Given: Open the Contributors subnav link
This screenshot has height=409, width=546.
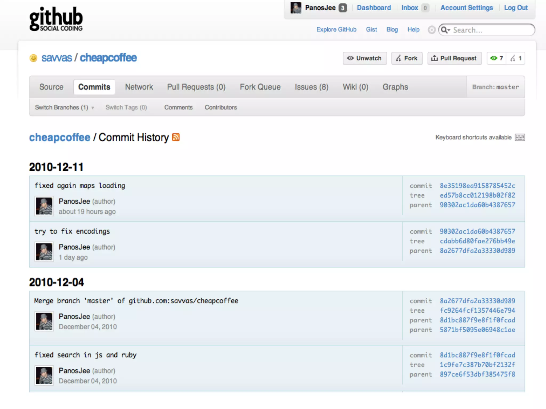Looking at the screenshot, I should point(220,107).
